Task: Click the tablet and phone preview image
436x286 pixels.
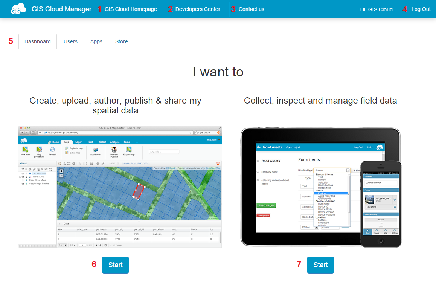Action: [321, 187]
